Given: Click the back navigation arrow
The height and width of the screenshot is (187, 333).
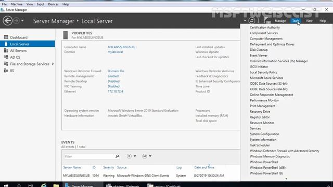Looking at the screenshot, I should (8, 21).
